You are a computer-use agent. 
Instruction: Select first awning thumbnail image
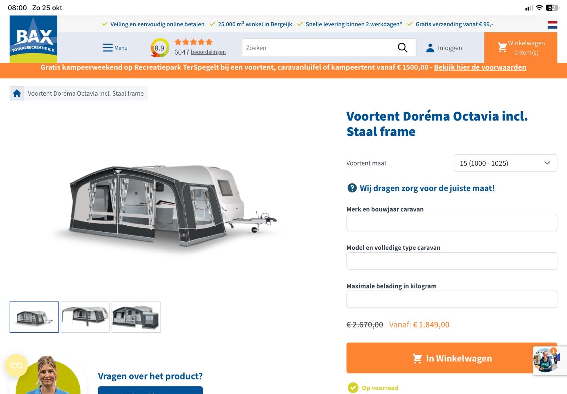pyautogui.click(x=34, y=317)
